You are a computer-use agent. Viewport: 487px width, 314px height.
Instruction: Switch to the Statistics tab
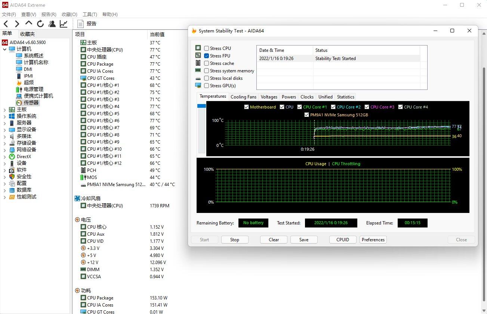point(346,97)
